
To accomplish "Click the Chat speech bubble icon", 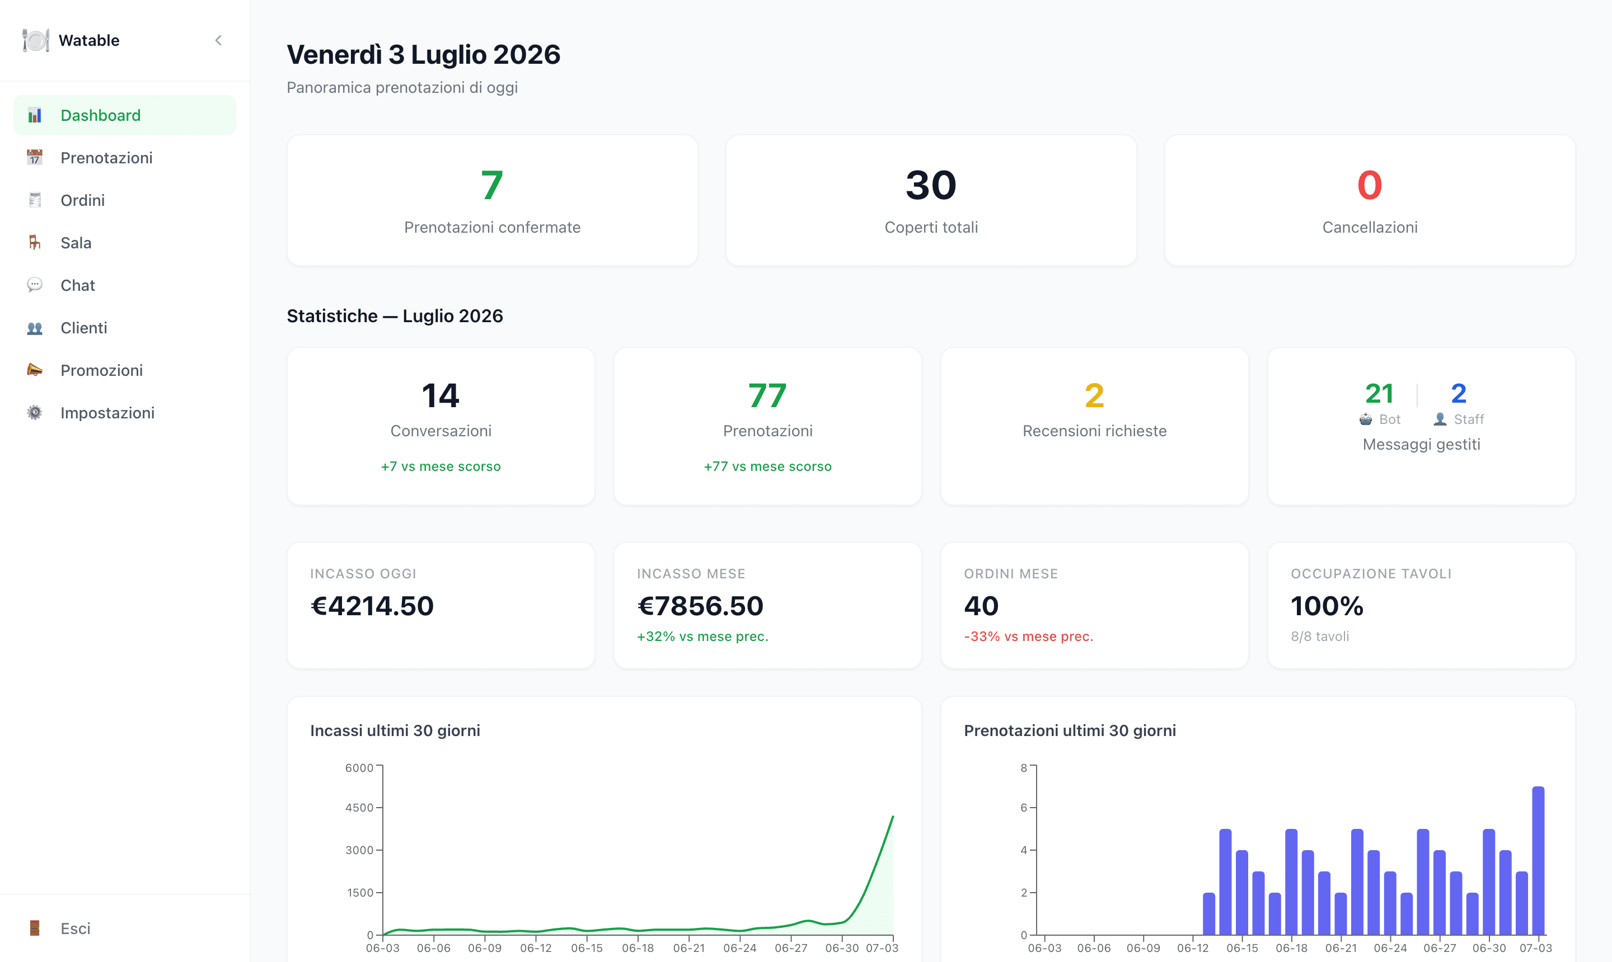I will (35, 285).
